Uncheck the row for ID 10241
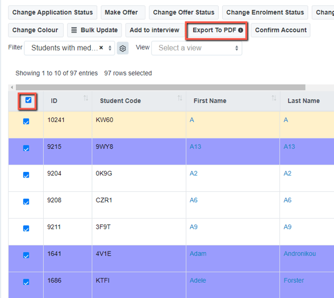This screenshot has width=334, height=298. tap(26, 121)
